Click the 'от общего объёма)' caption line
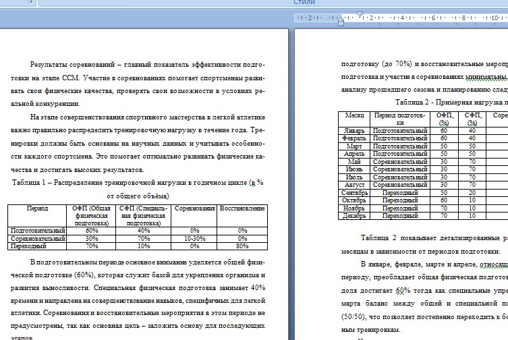The image size is (508, 340). tap(138, 196)
